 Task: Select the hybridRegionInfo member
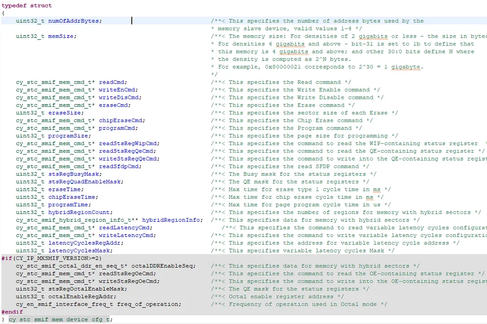point(171,220)
